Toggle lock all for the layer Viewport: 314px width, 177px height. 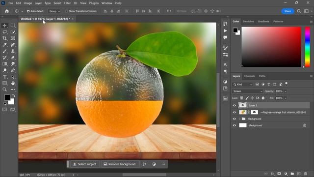click(263, 98)
